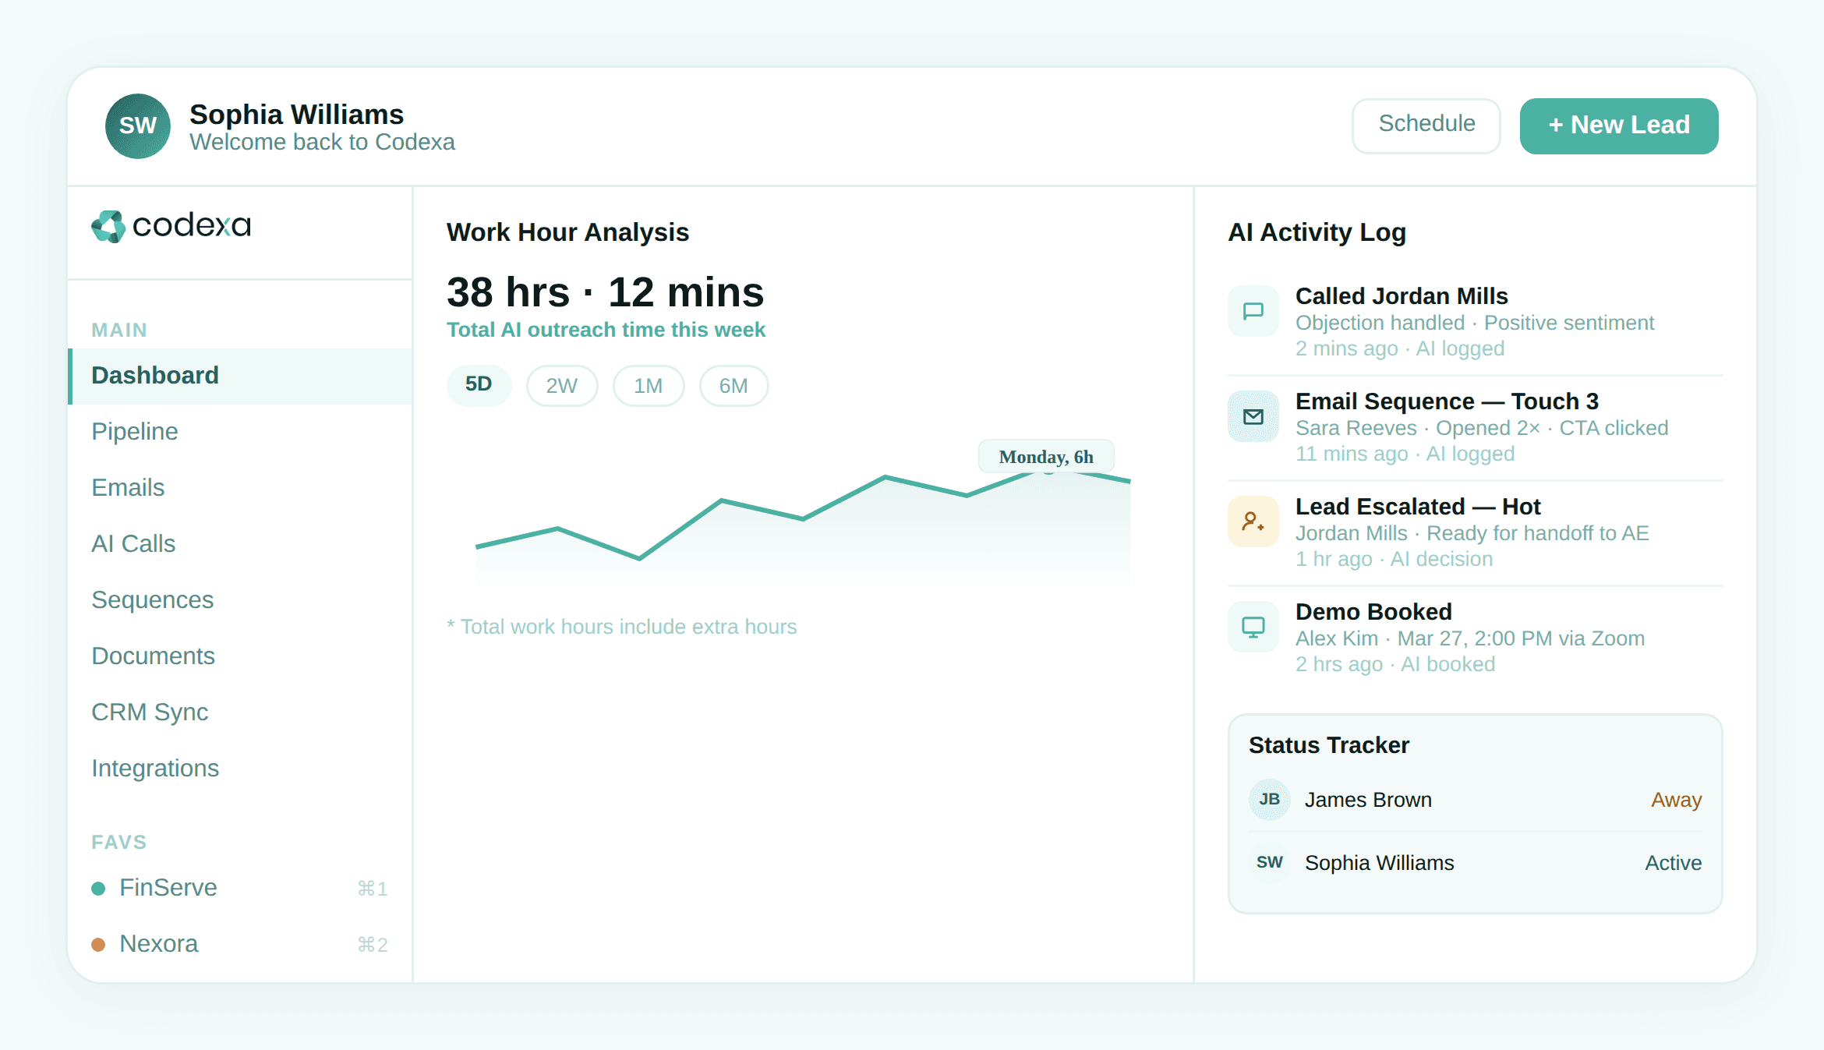1824x1050 pixels.
Task: Click the Lead Escalated person icon
Action: click(x=1253, y=521)
